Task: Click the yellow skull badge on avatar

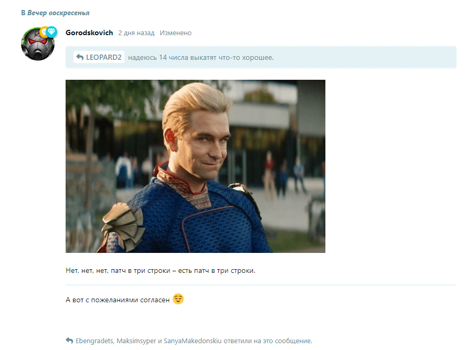Action: click(x=44, y=31)
